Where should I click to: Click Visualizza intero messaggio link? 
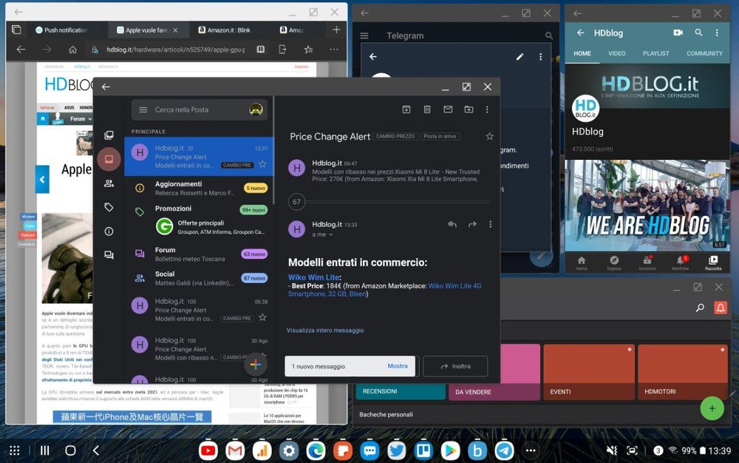coord(325,330)
